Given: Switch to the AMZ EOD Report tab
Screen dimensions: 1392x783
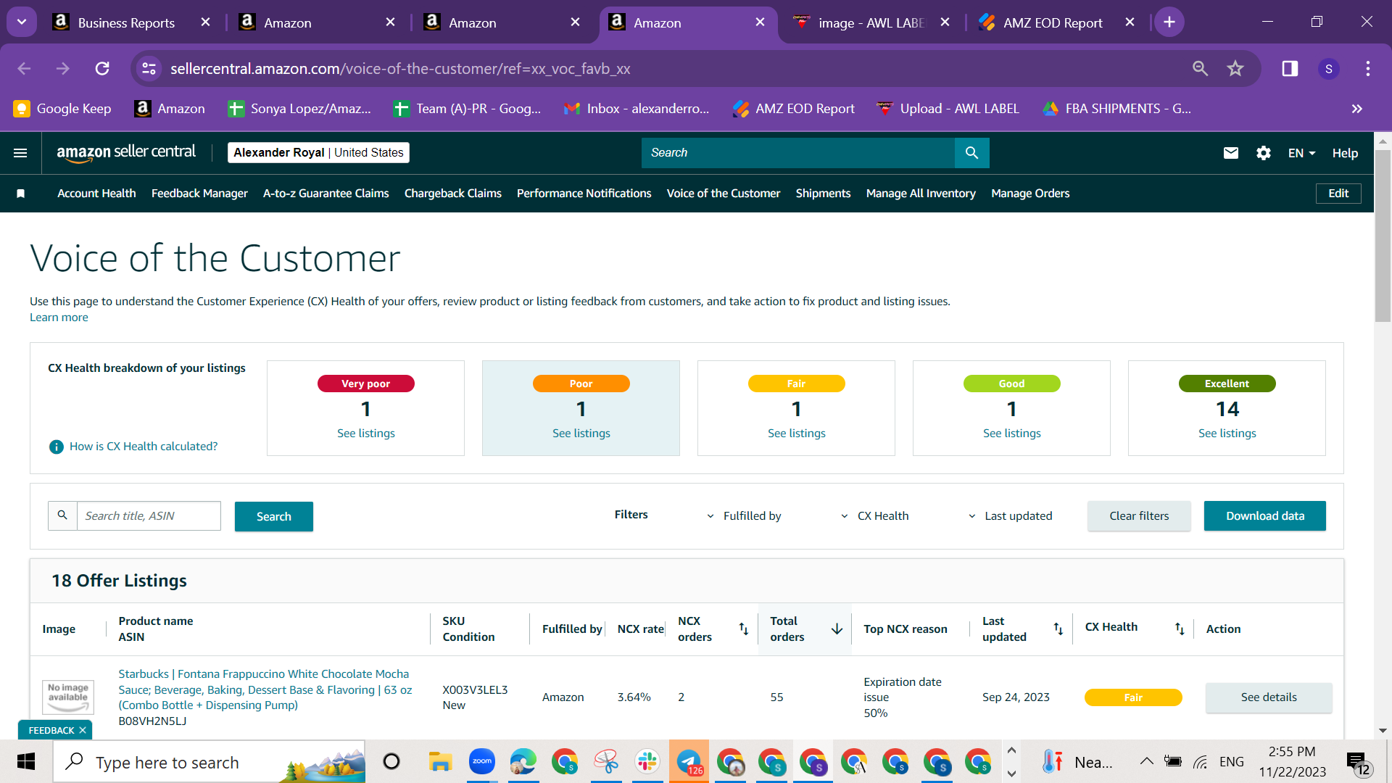Looking at the screenshot, I should point(1053,22).
